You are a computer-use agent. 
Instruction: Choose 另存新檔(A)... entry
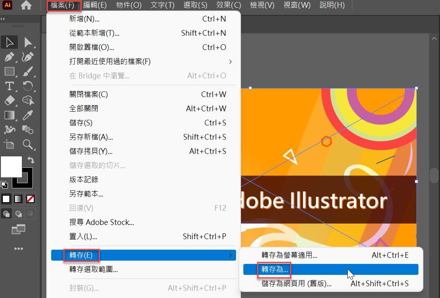tap(143, 137)
